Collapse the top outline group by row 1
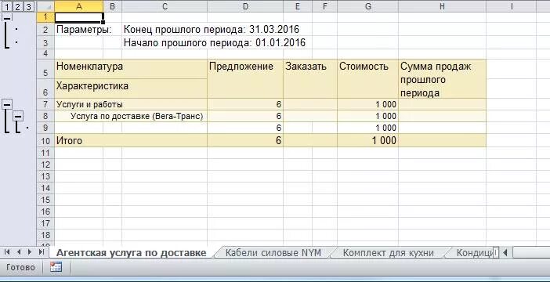This screenshot has width=550, height=282. pyautogui.click(x=7, y=17)
